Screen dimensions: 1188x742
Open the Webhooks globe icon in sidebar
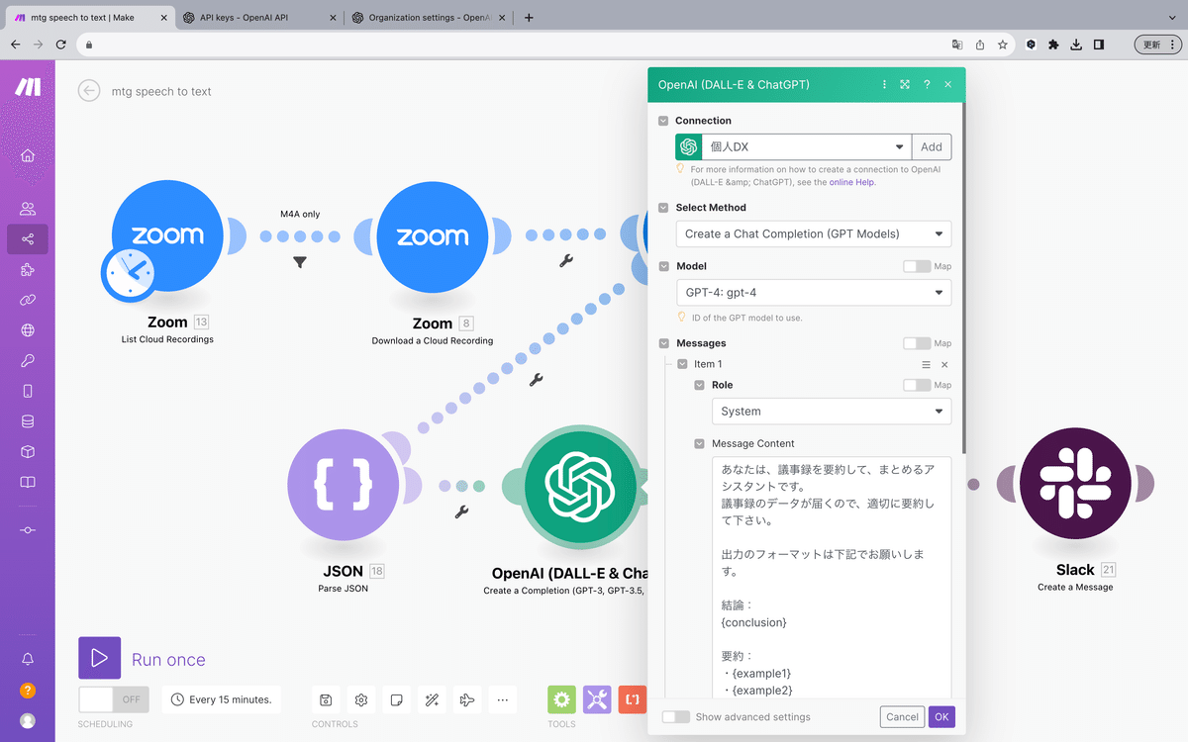pos(27,330)
